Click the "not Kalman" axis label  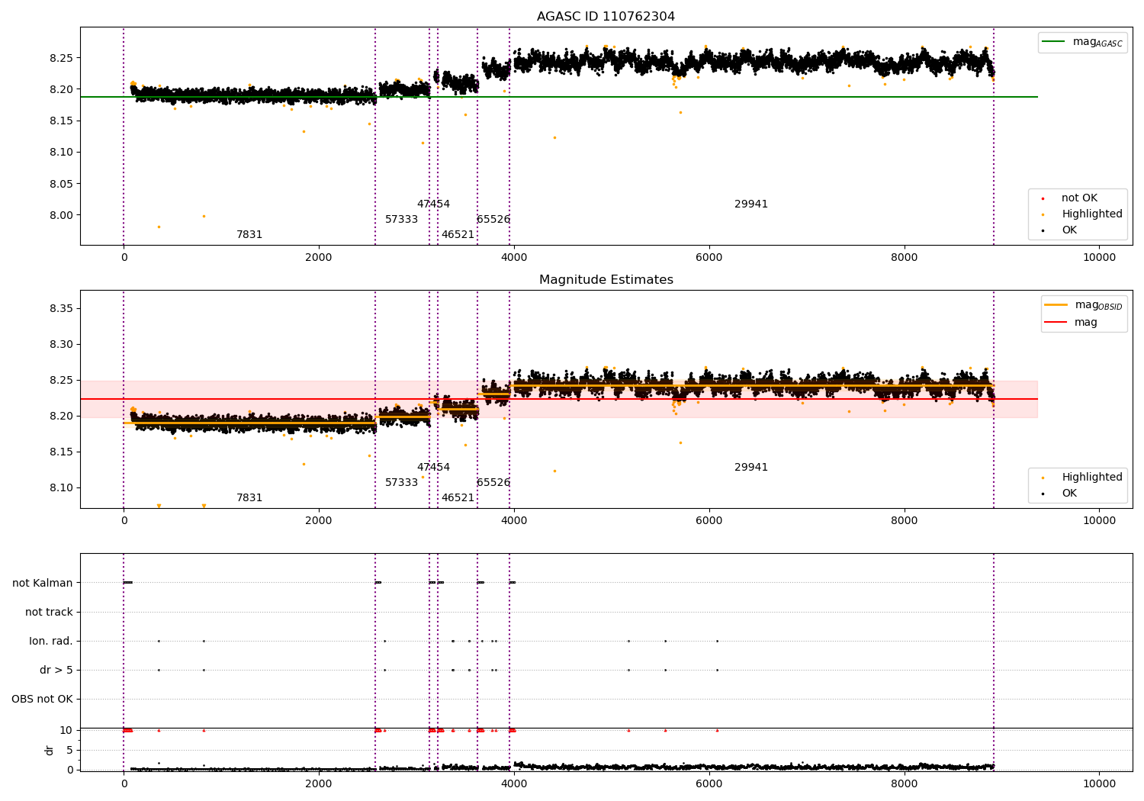point(43,583)
